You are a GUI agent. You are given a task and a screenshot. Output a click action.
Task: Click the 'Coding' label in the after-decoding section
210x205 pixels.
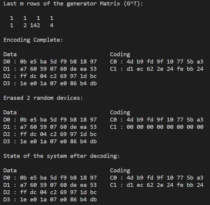click(120, 171)
